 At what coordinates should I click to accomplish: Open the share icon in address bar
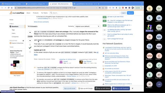(x=103, y=8)
